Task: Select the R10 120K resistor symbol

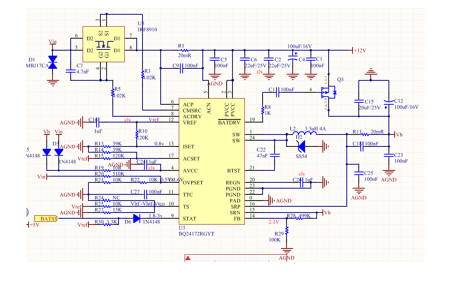Action: pyautogui.click(x=137, y=135)
